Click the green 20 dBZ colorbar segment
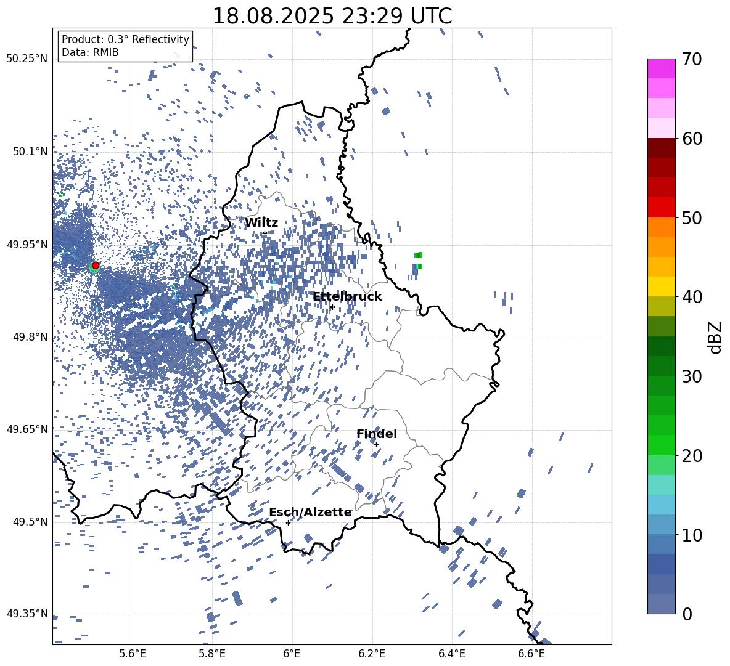The height and width of the screenshot is (666, 730). pyautogui.click(x=661, y=445)
